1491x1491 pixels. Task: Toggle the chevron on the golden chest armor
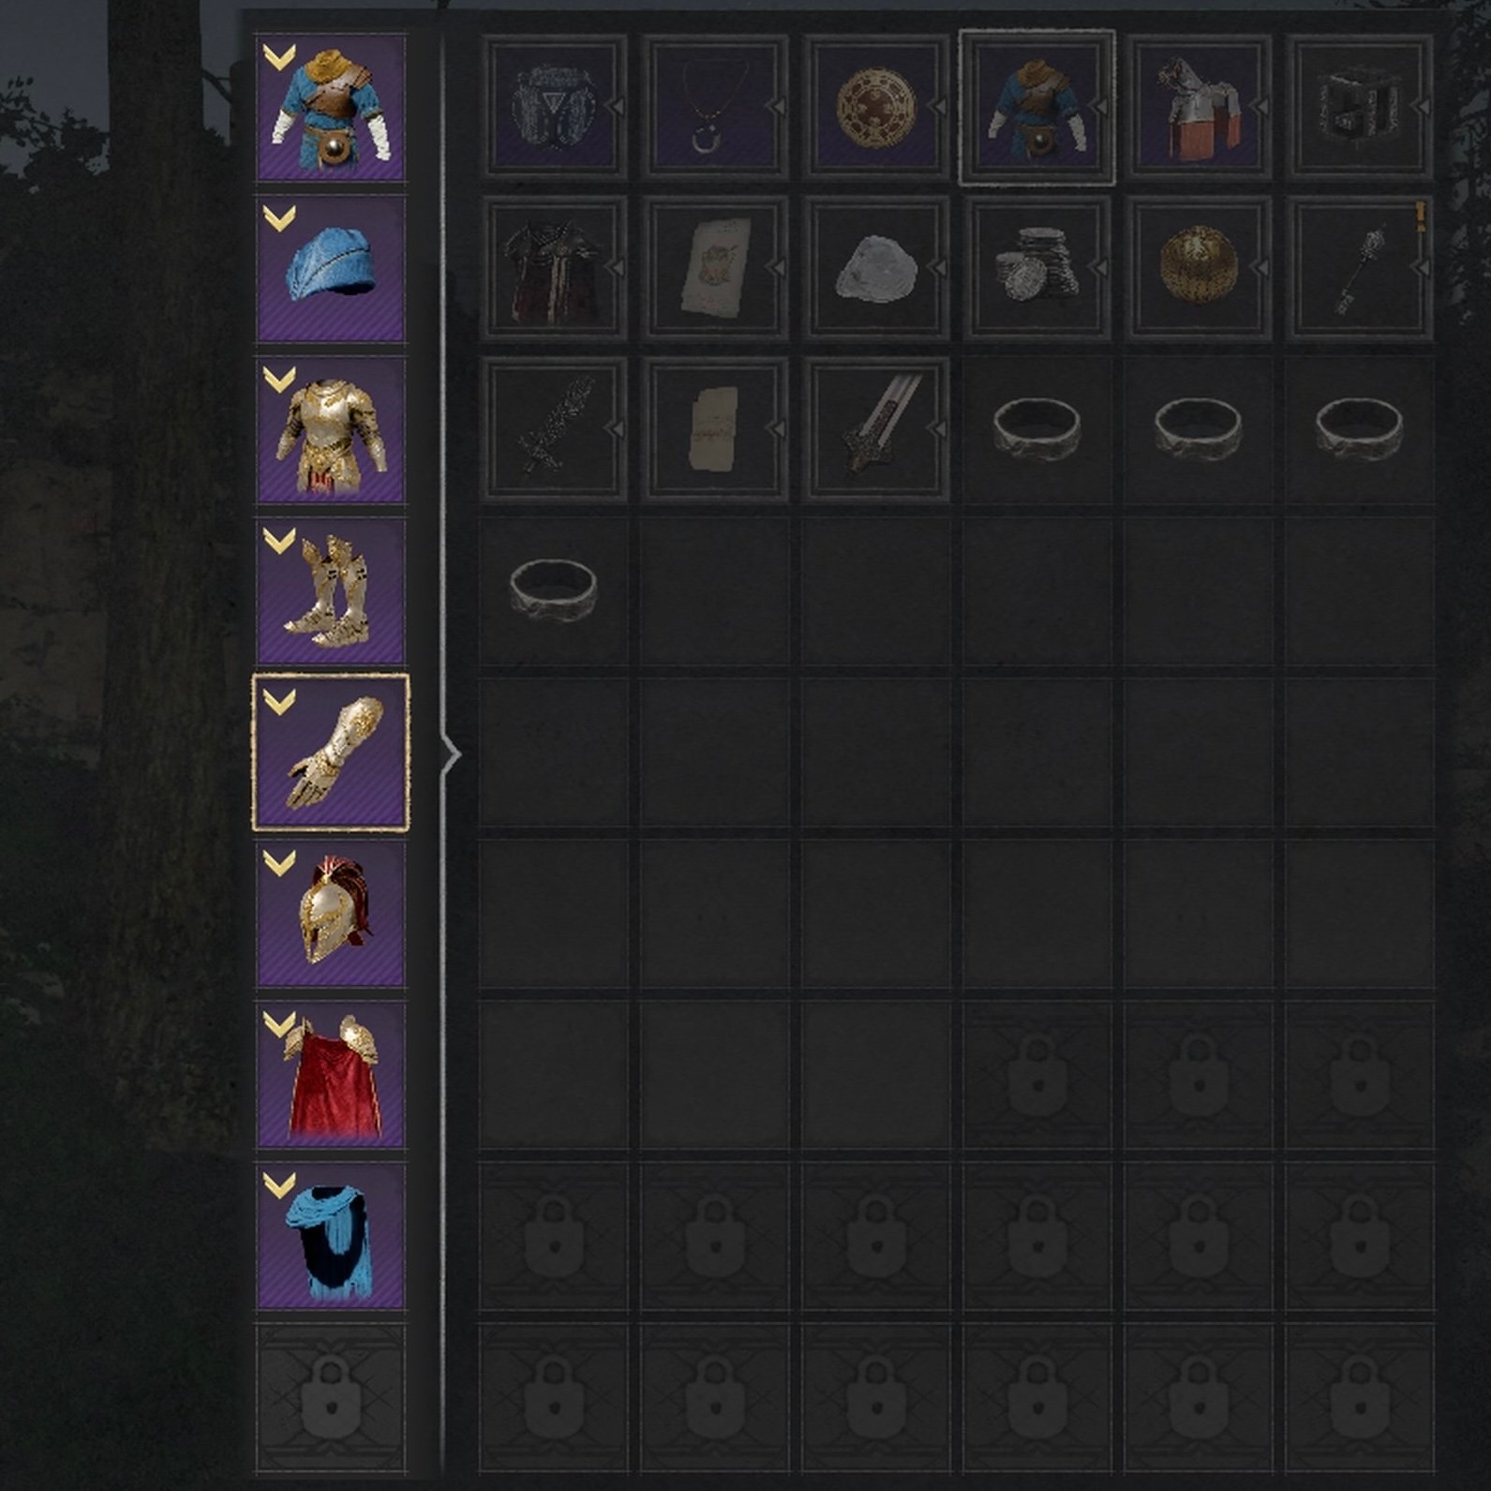pyautogui.click(x=279, y=380)
